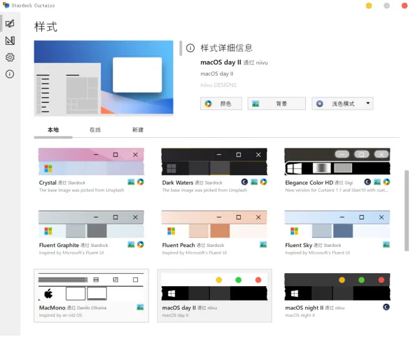The image size is (412, 338).
Task: Select the Elegance Color HD style thumbnail
Action: pyautogui.click(x=337, y=162)
